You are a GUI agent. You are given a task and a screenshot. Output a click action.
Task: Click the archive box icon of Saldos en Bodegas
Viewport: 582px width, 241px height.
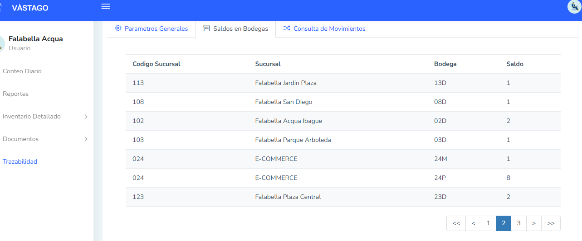[206, 28]
